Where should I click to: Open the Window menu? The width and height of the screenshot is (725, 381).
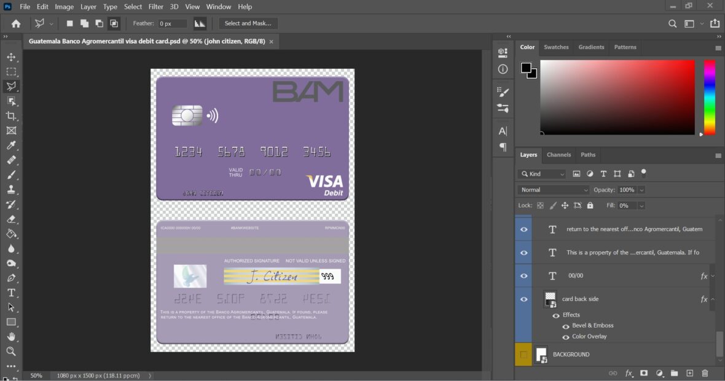[x=218, y=7]
